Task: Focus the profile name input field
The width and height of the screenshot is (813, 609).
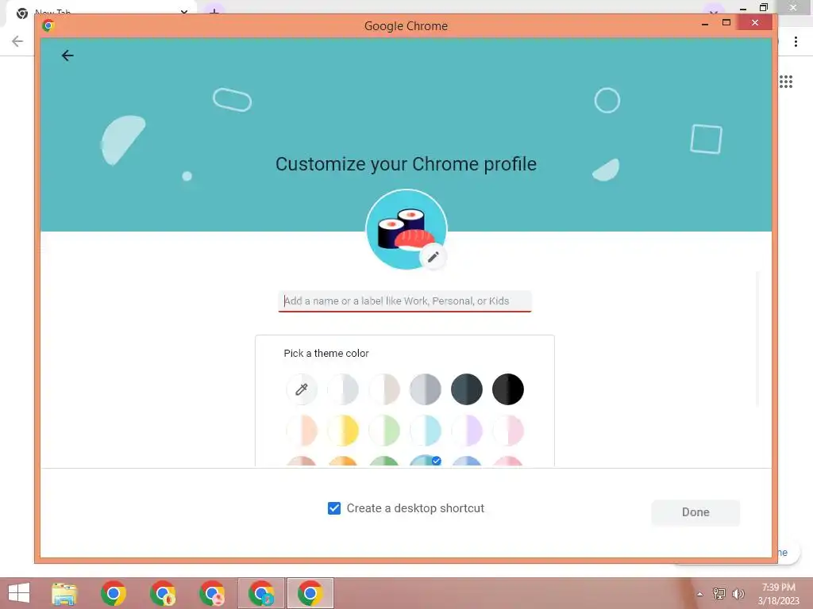Action: point(405,301)
